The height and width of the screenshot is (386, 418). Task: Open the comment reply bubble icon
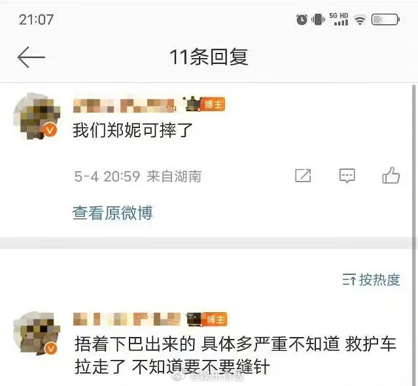click(347, 176)
